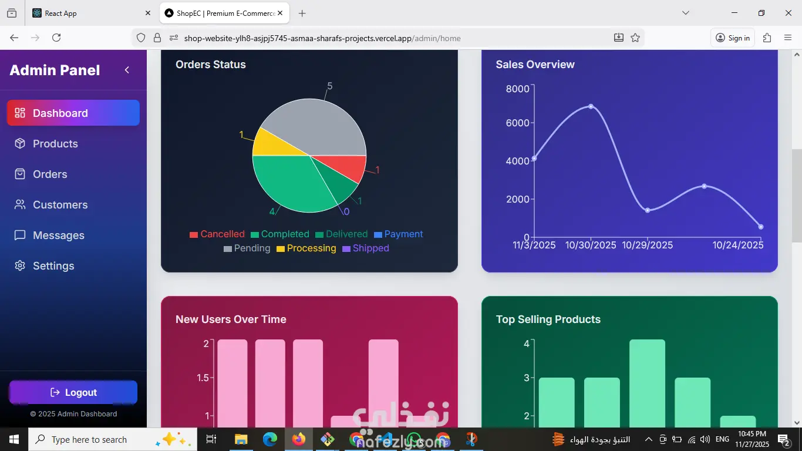Reload the current page
Image resolution: width=802 pixels, height=451 pixels.
point(56,38)
